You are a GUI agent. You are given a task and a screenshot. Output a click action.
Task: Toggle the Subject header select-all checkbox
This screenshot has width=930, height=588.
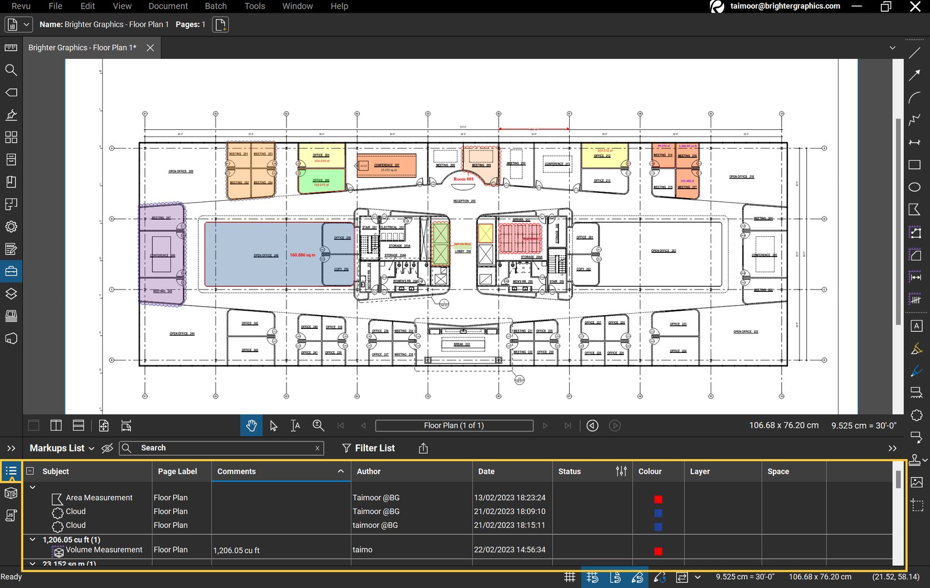29,470
